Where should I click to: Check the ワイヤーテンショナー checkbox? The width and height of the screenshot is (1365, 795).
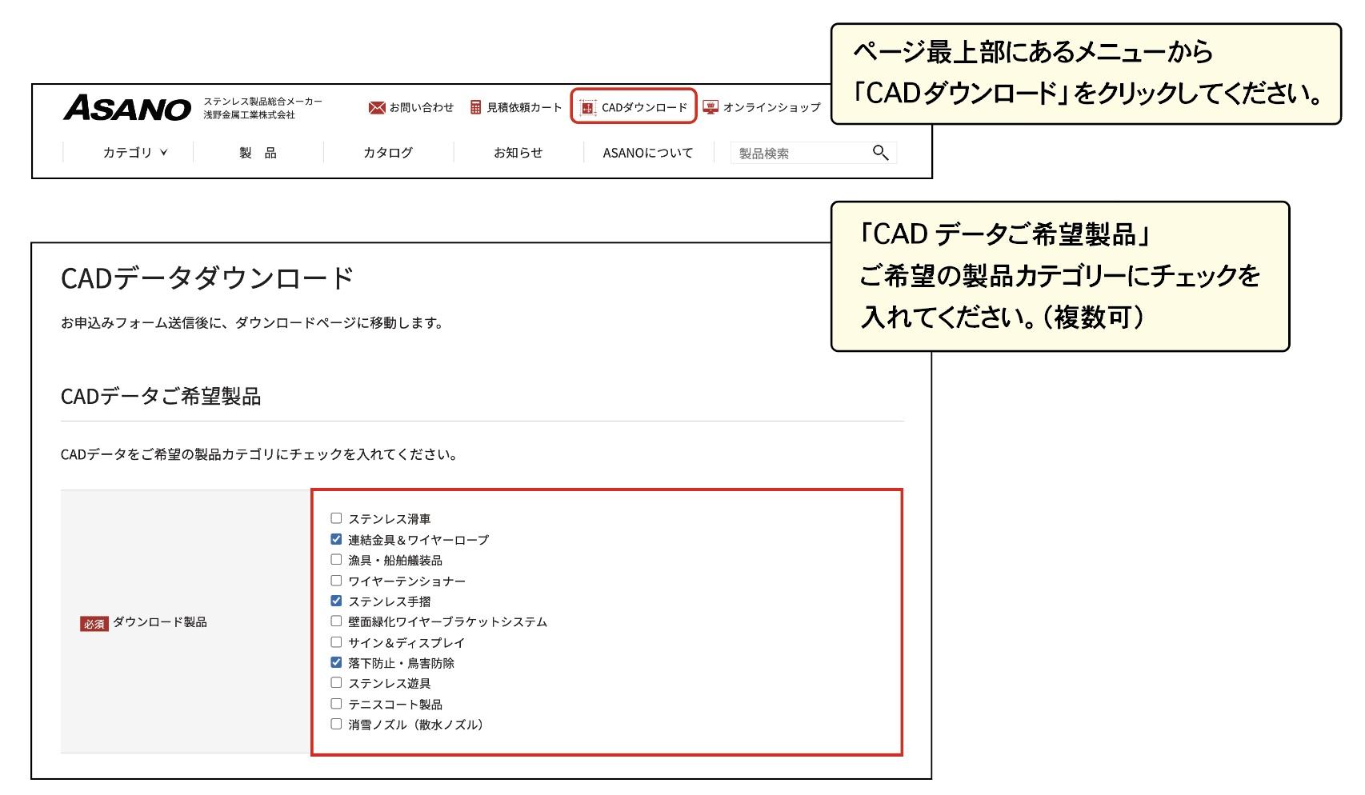[x=336, y=581]
